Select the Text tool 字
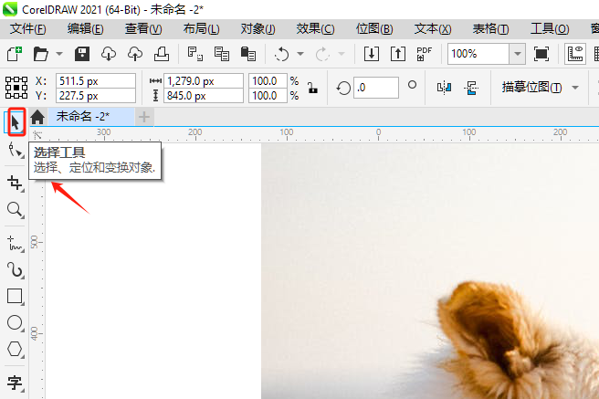The height and width of the screenshot is (399, 599). pyautogui.click(x=16, y=383)
